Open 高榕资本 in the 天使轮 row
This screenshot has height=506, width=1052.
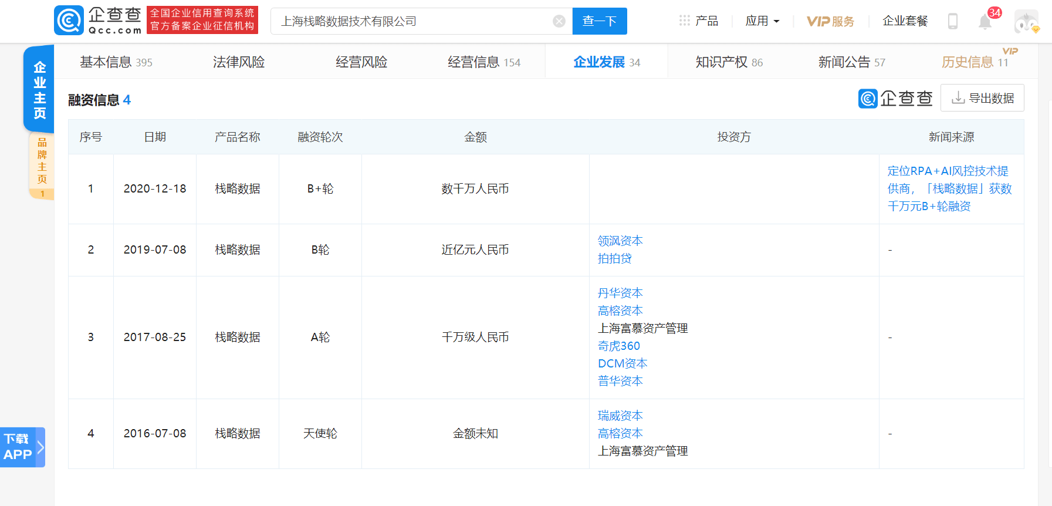[620, 433]
